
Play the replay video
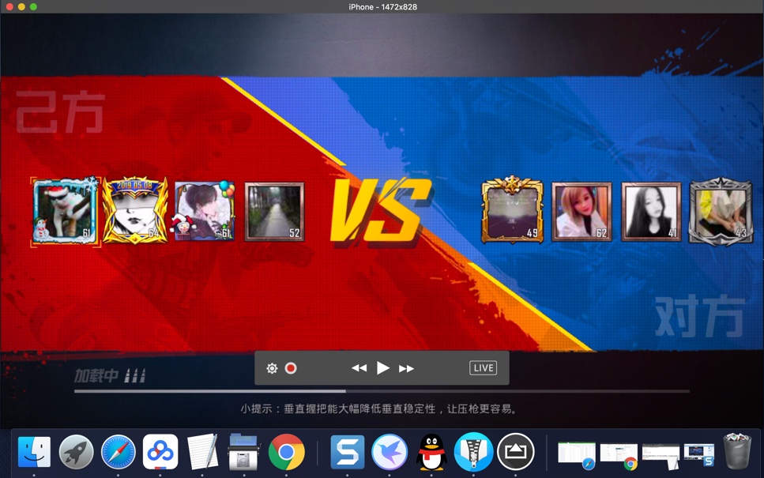pos(382,368)
